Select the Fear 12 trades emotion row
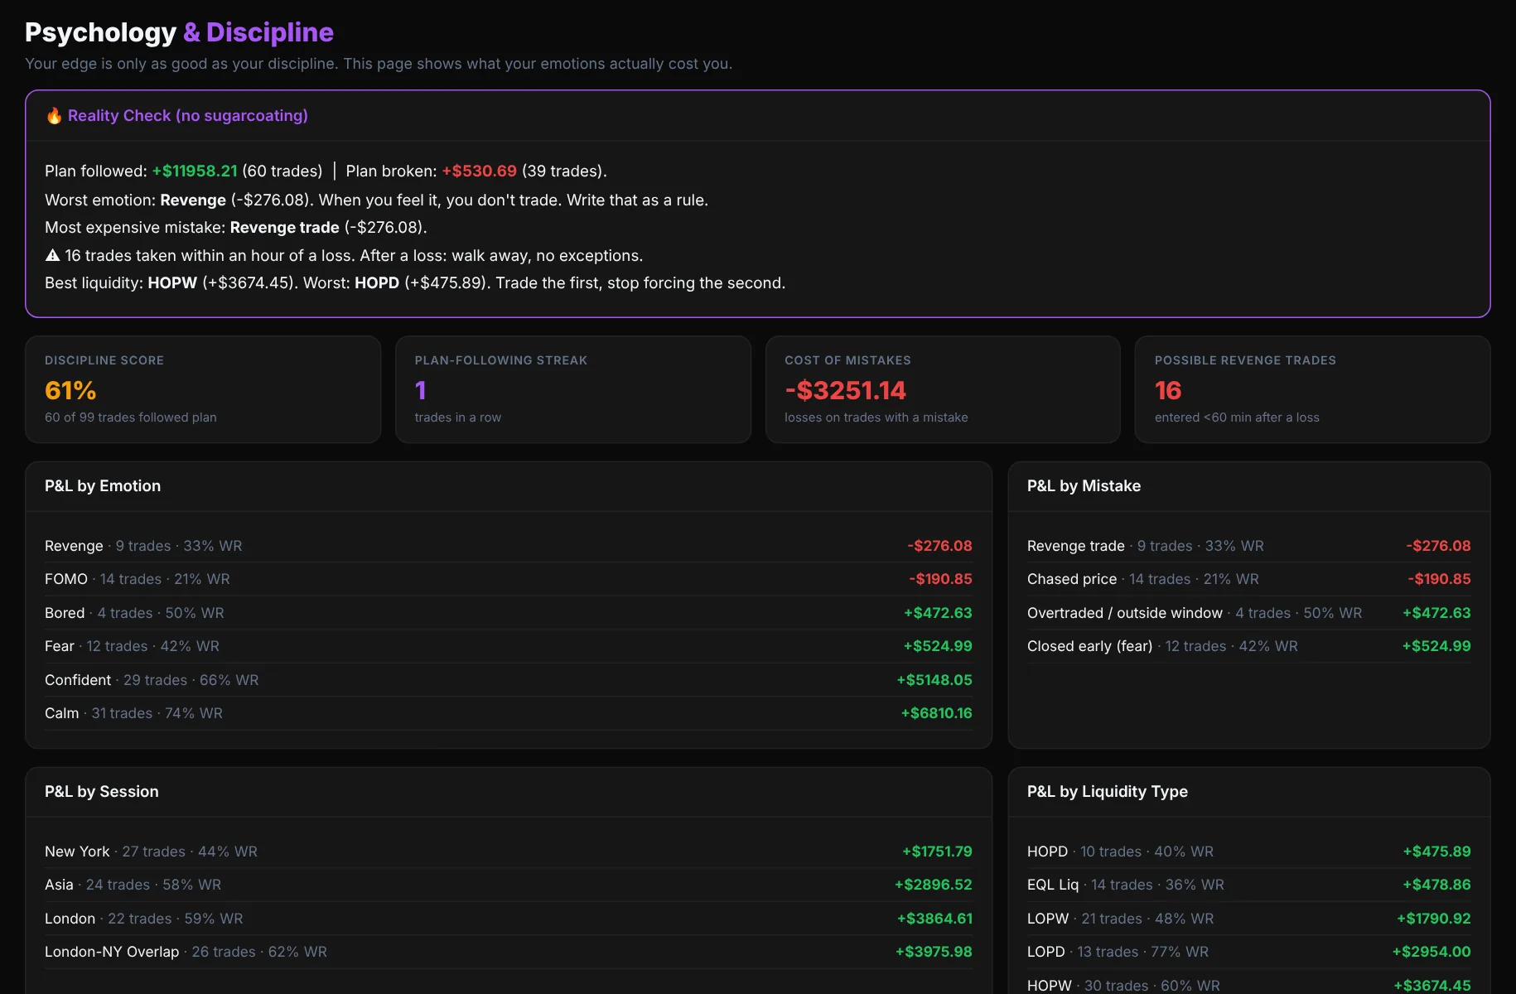 [509, 646]
